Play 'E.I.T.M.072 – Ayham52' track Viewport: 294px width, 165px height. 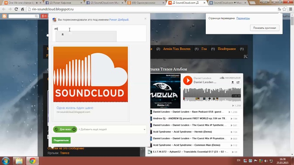191,152
